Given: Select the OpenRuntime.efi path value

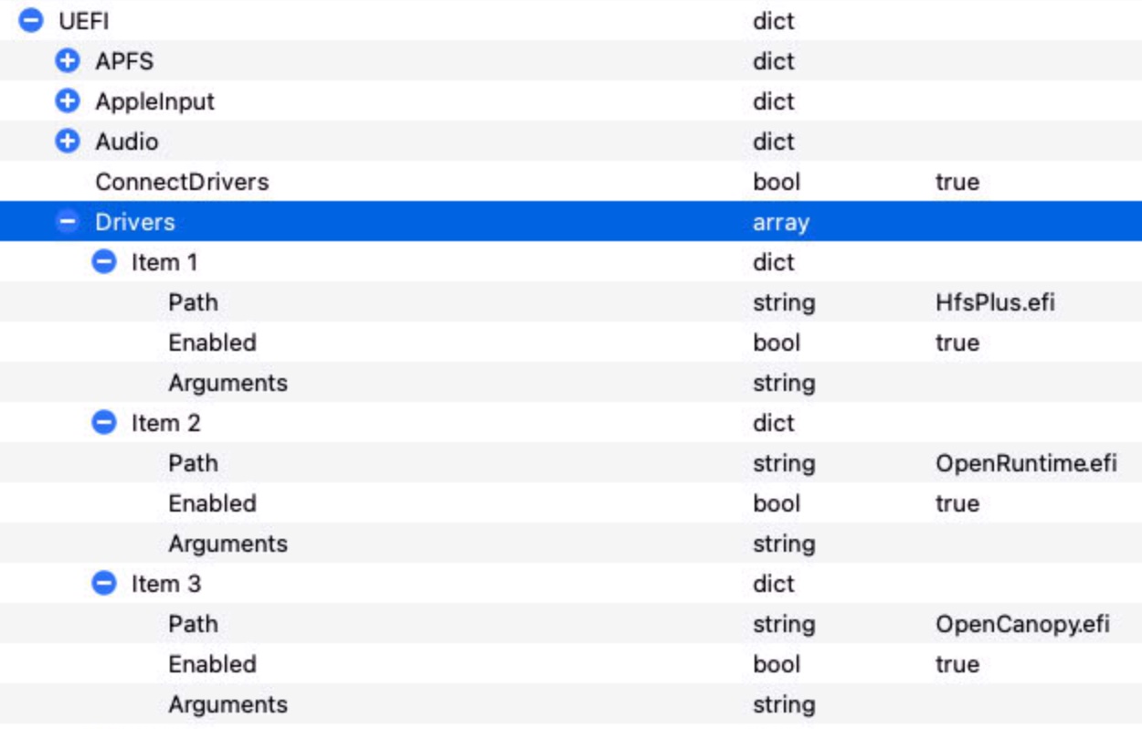Looking at the screenshot, I should 1026,463.
